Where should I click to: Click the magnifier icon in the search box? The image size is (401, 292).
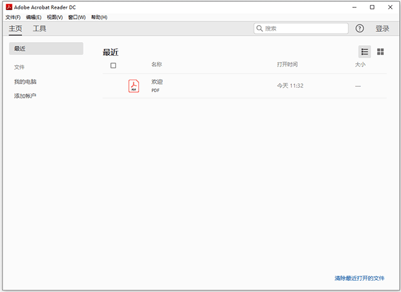[259, 28]
